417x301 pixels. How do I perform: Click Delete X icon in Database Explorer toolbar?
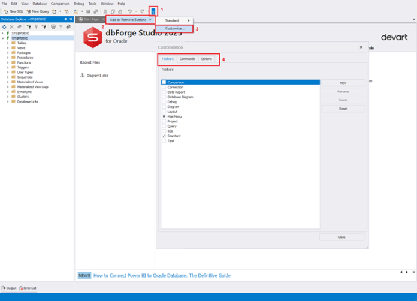[12, 26]
